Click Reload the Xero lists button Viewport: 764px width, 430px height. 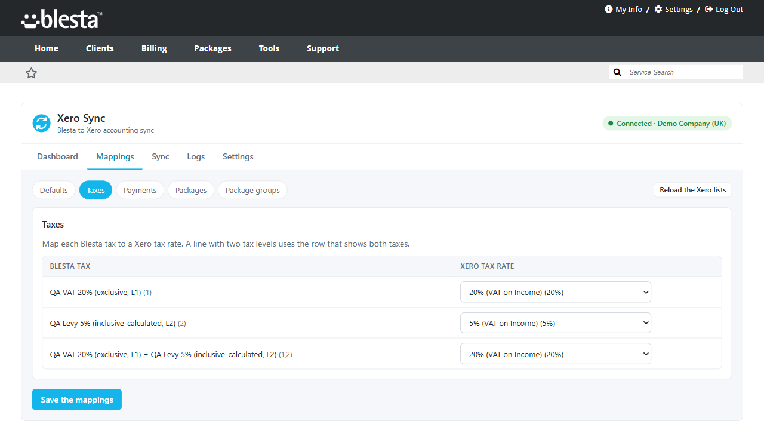point(693,190)
